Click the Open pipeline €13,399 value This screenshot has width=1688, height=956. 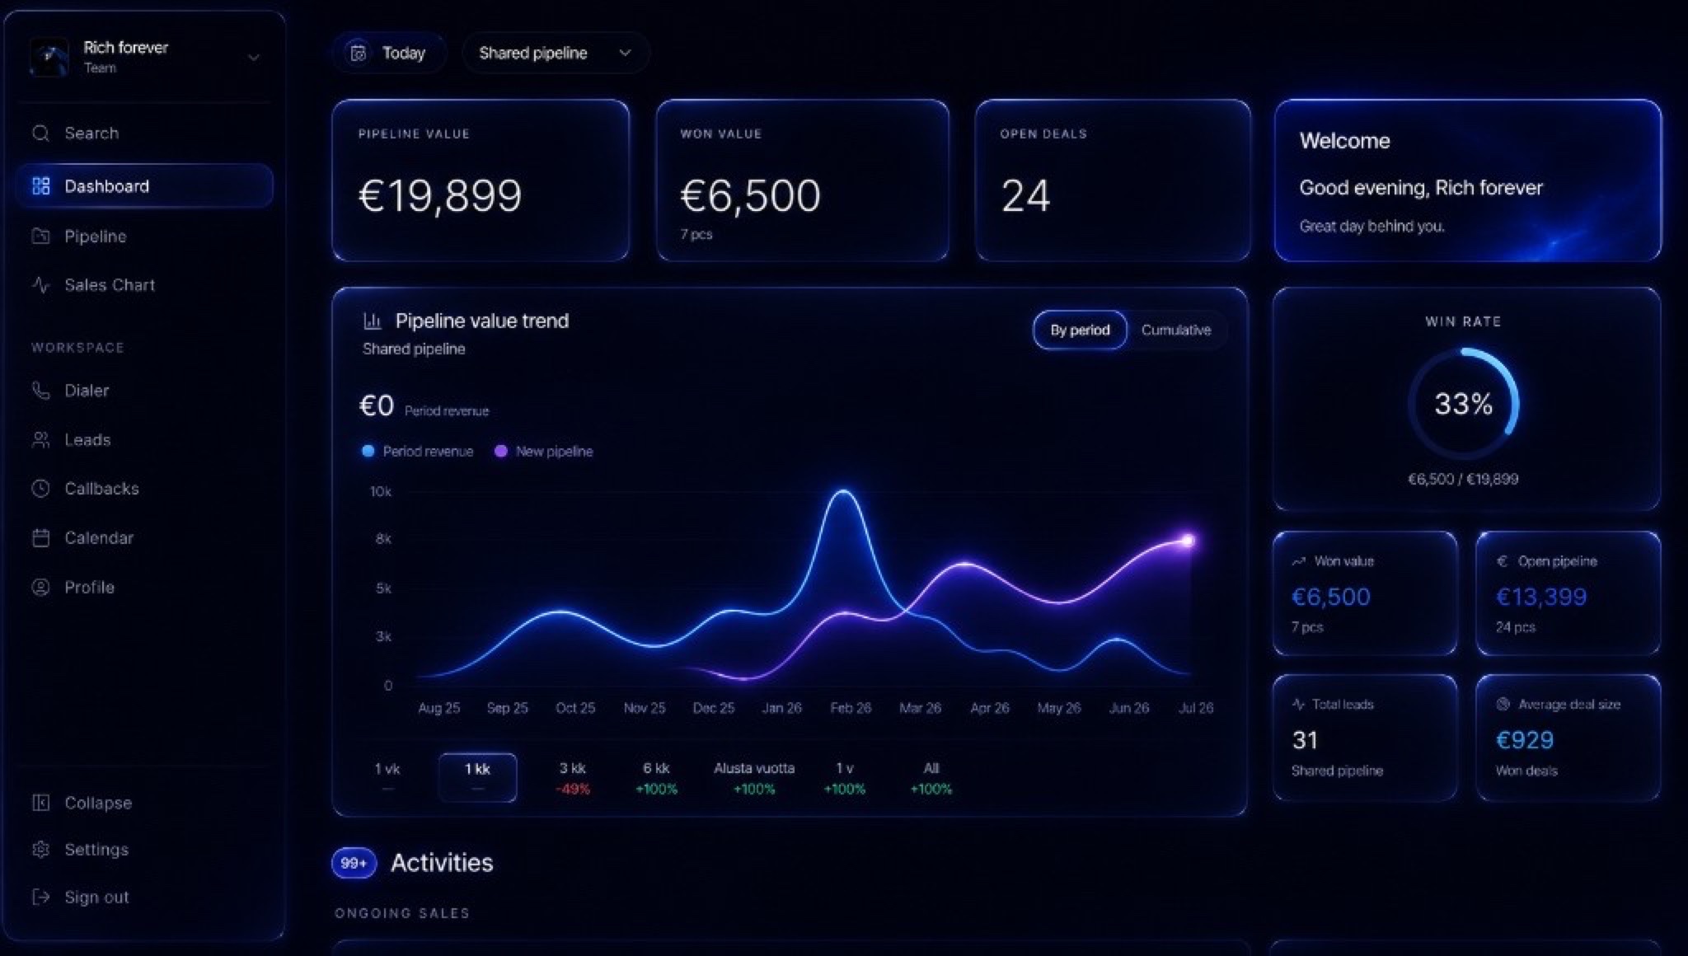(1540, 597)
